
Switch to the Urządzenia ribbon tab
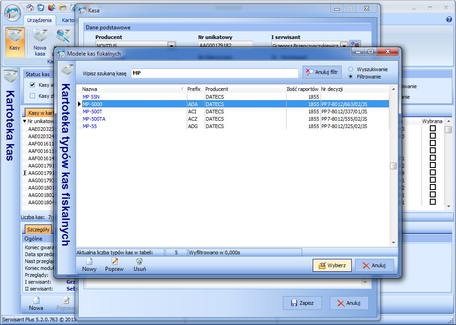point(39,20)
